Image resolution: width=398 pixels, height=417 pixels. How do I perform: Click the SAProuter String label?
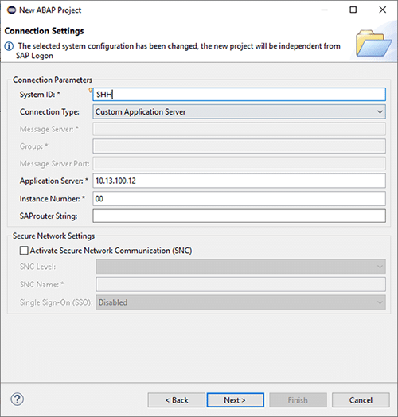[49, 216]
